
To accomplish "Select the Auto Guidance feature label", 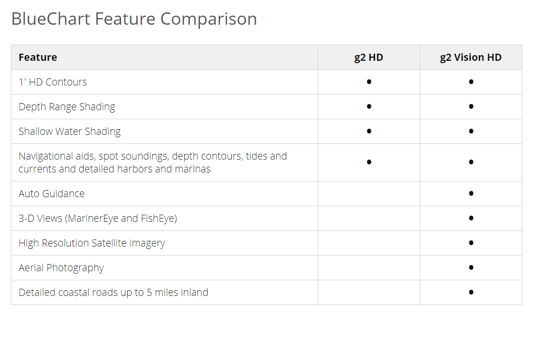I will 52,194.
